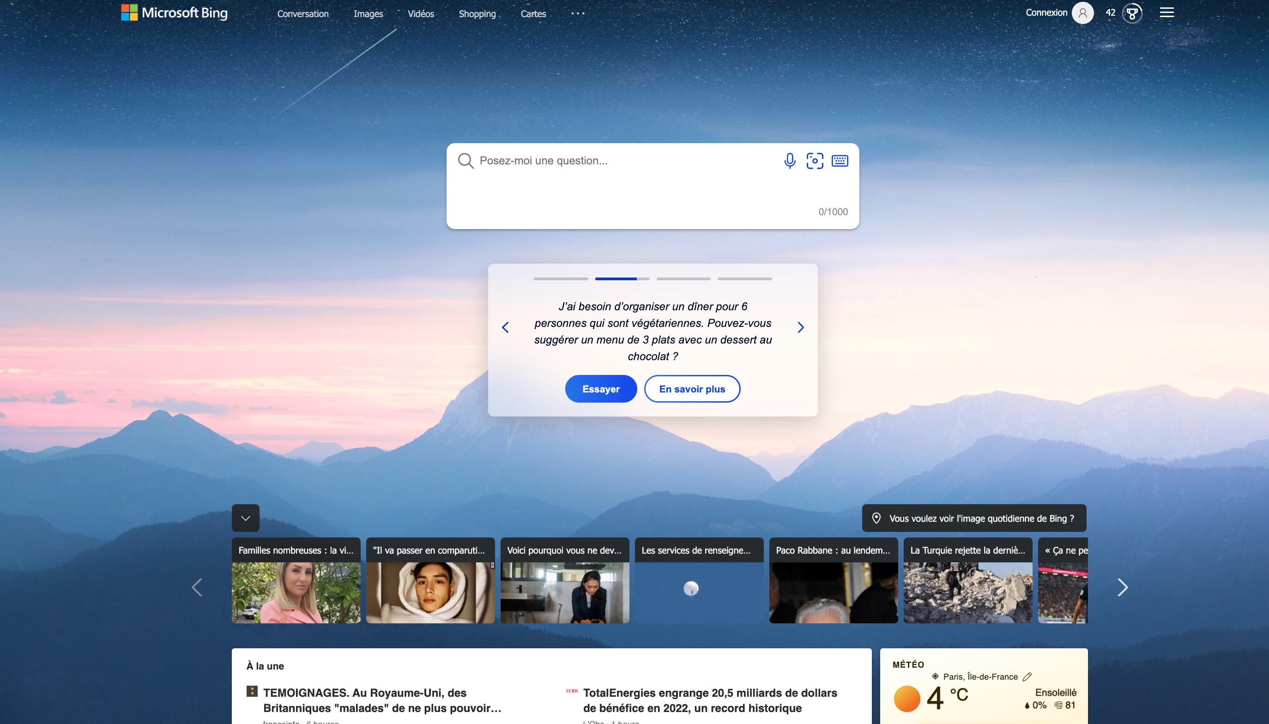1269x724 pixels.
Task: Click the Bing rewards icon
Action: point(1133,12)
